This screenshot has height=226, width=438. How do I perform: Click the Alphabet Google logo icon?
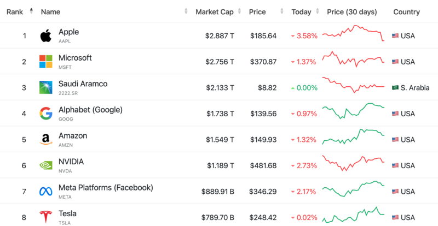pyautogui.click(x=45, y=113)
